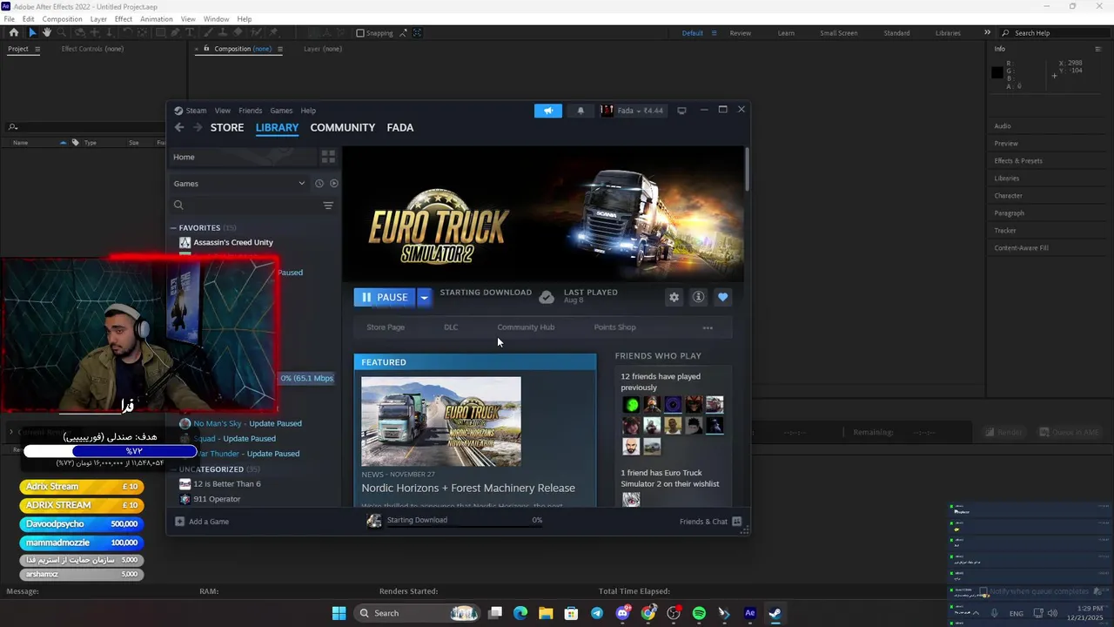This screenshot has height=627, width=1114.
Task: Open the DLC link
Action: point(451,327)
